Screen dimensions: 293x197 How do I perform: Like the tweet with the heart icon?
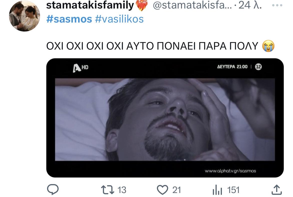(x=163, y=190)
